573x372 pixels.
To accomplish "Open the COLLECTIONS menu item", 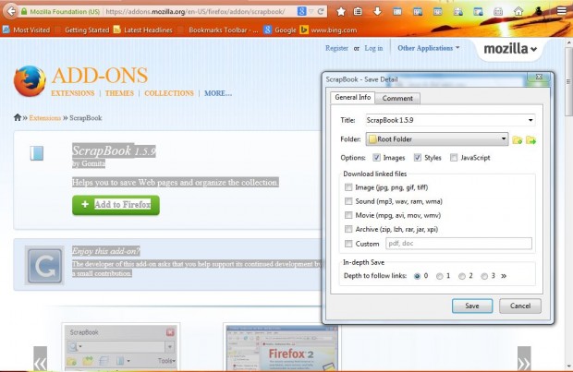I will tap(169, 93).
